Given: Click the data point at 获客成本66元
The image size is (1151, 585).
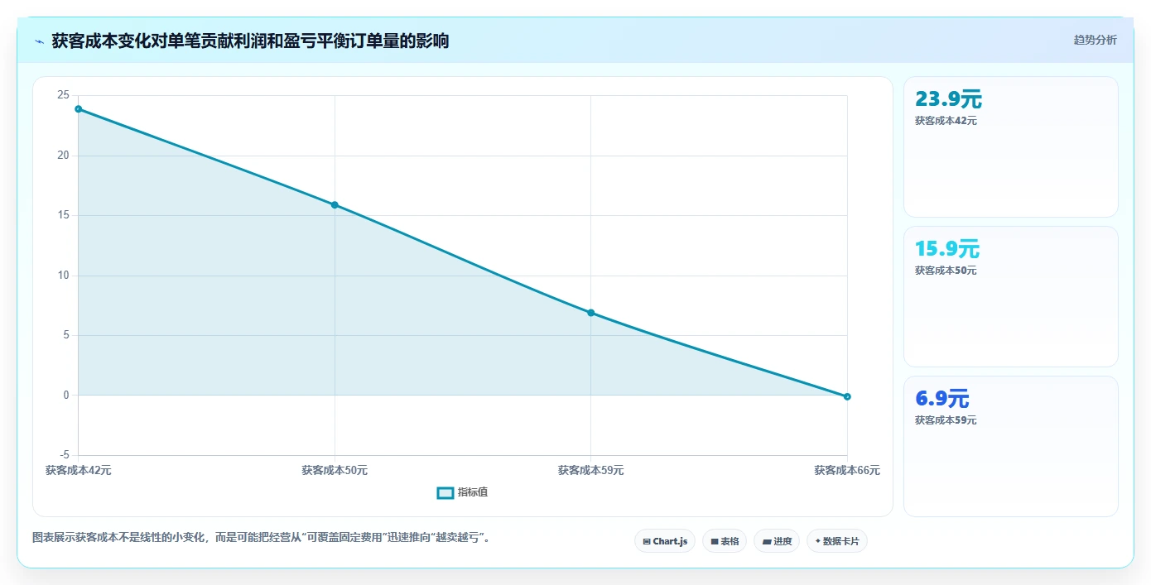Looking at the screenshot, I should coord(847,396).
